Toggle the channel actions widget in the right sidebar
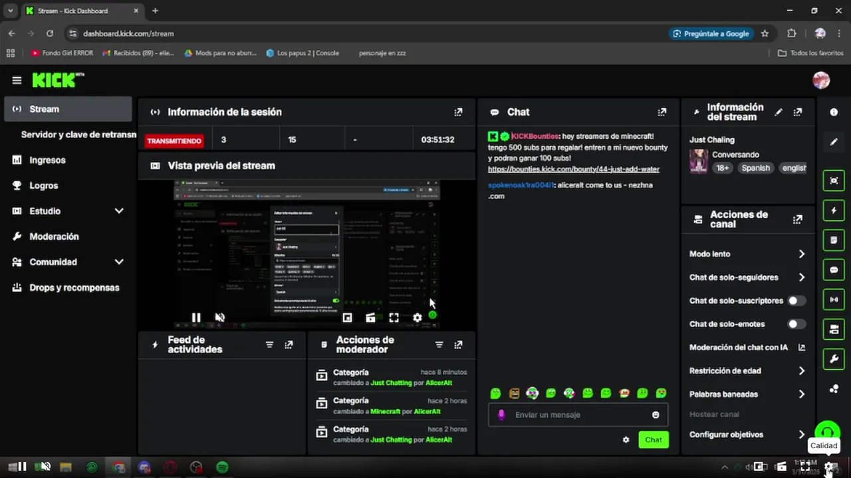The width and height of the screenshot is (851, 478). (834, 329)
